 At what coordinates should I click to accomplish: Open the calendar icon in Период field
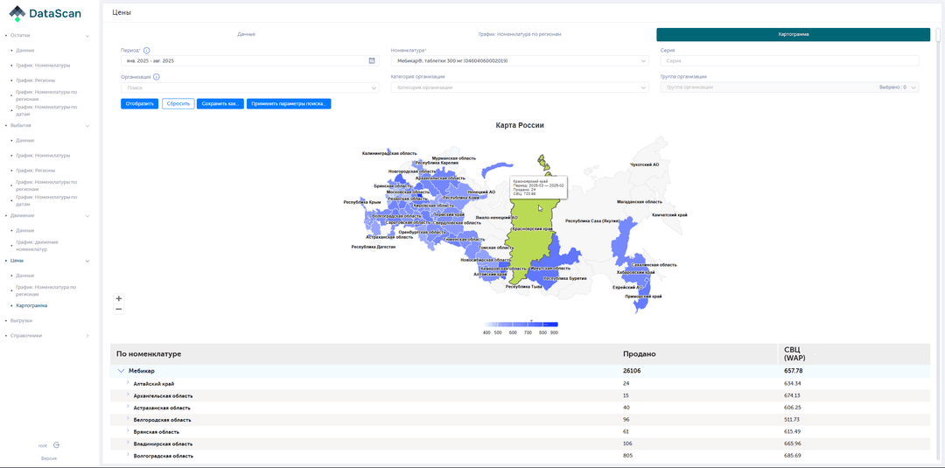pyautogui.click(x=372, y=61)
